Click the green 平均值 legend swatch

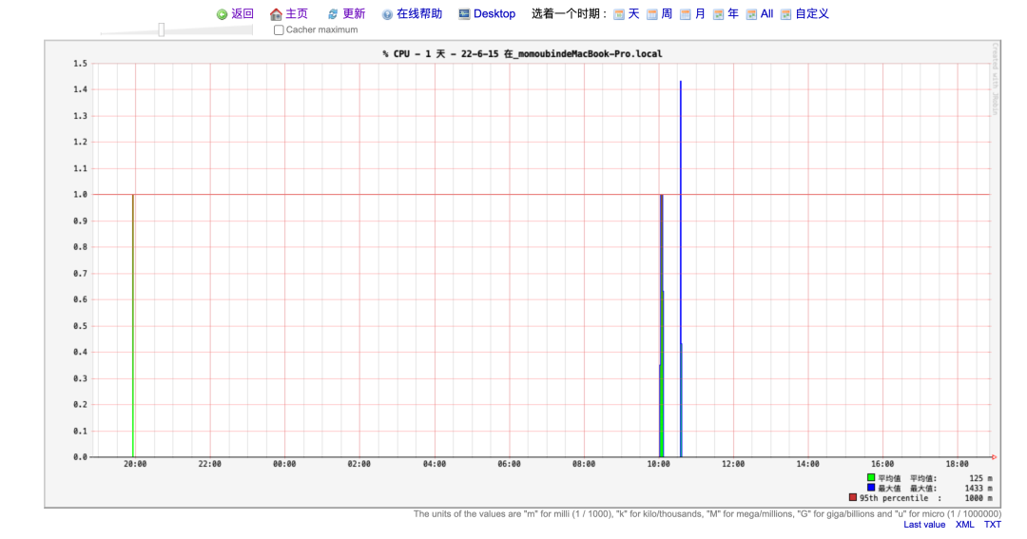pos(871,477)
